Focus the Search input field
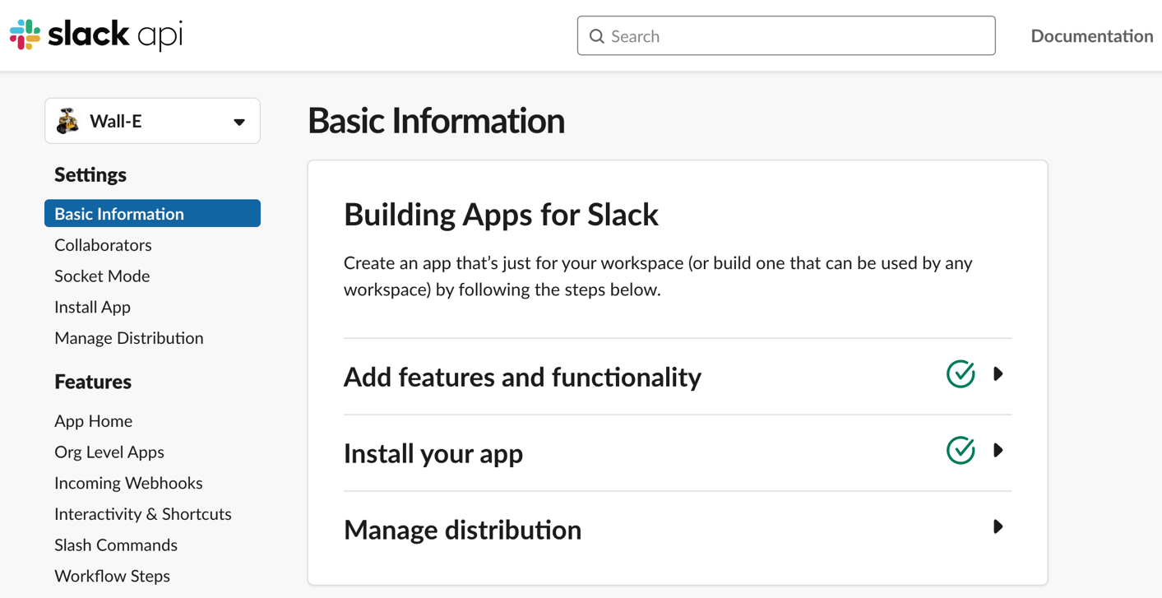 786,36
